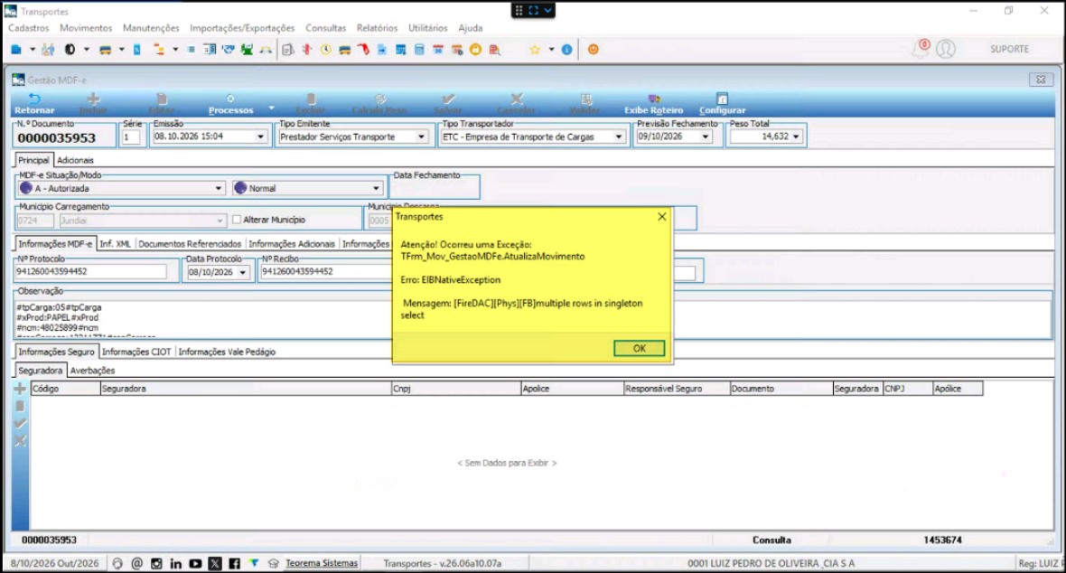The width and height of the screenshot is (1066, 573).
Task: Click the blue info circle icon
Action: [567, 50]
